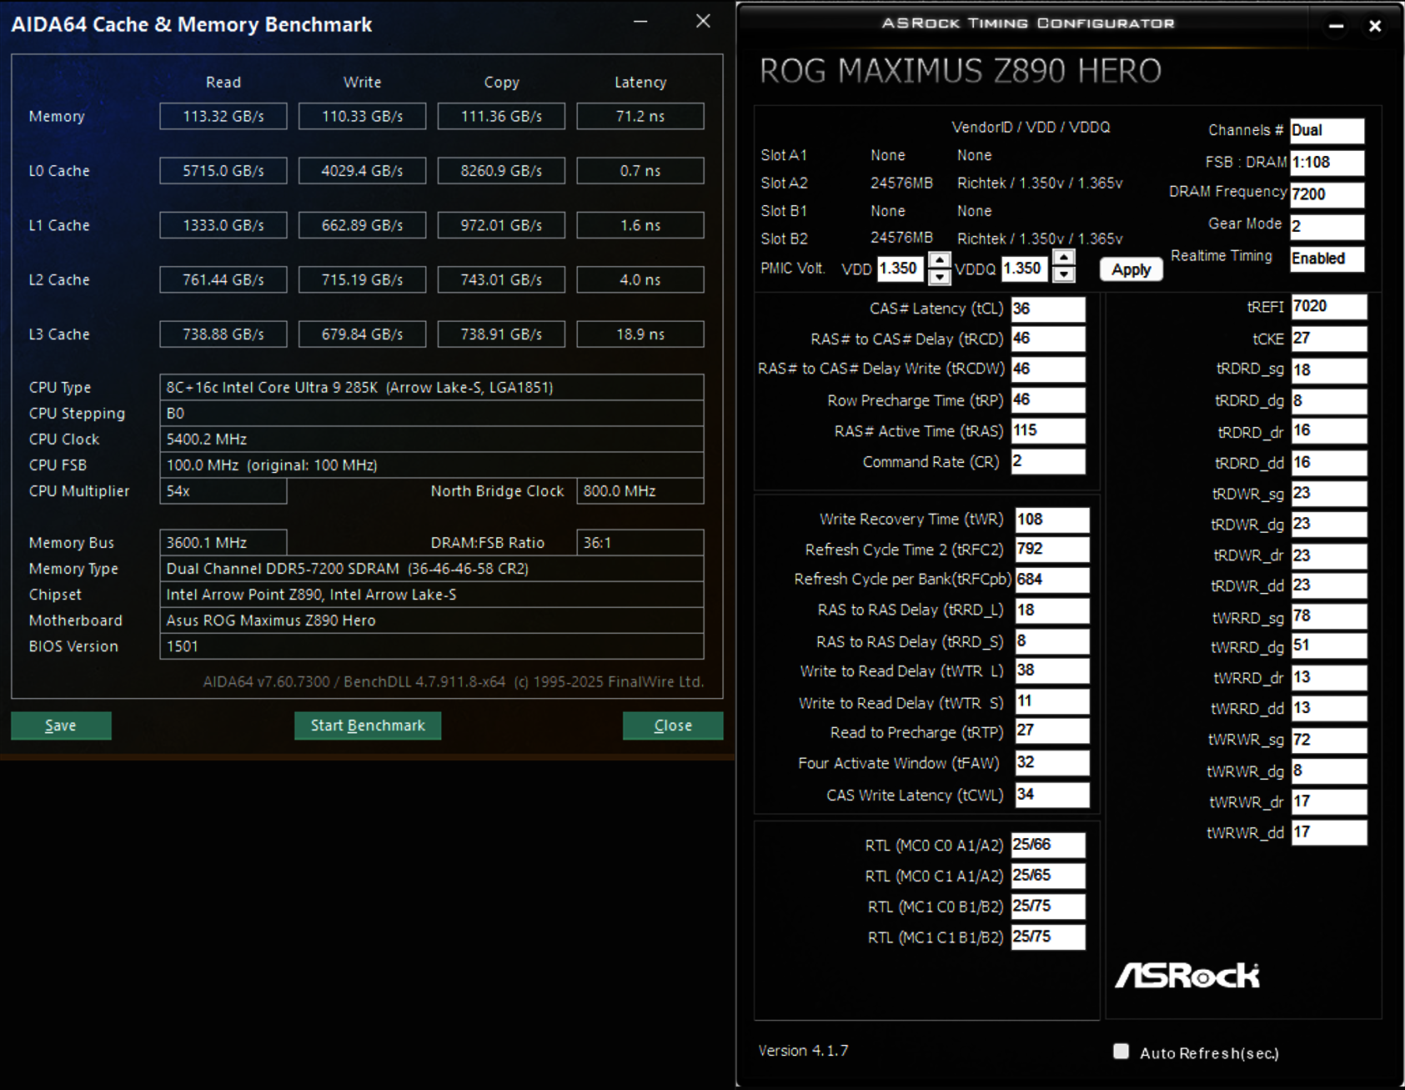Select the tRFCpb value field
1405x1090 pixels.
point(1052,580)
